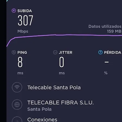Select the 307 upload speed value

pyautogui.click(x=25, y=20)
